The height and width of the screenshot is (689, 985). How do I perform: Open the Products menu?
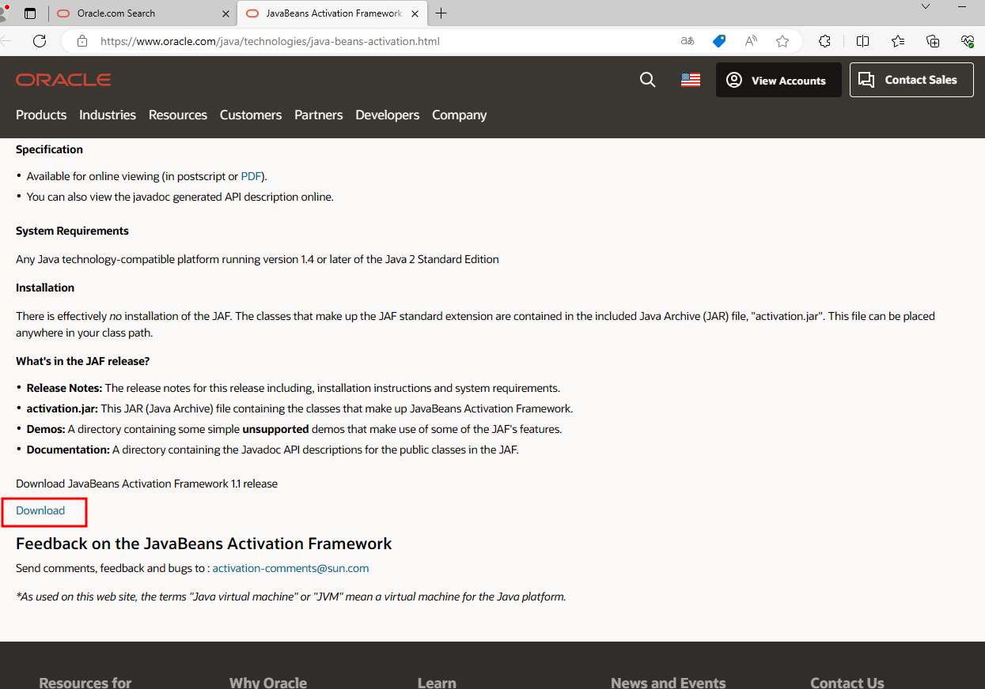(x=41, y=115)
